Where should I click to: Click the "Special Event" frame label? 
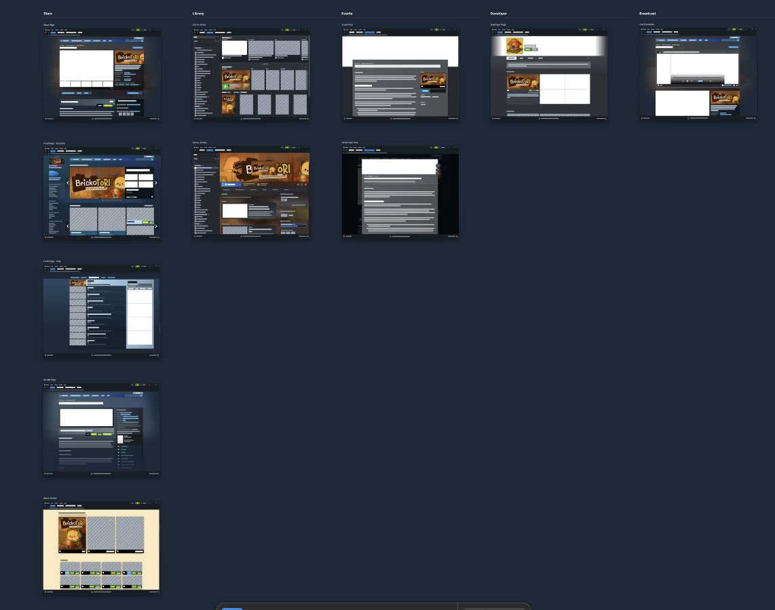tap(50, 498)
